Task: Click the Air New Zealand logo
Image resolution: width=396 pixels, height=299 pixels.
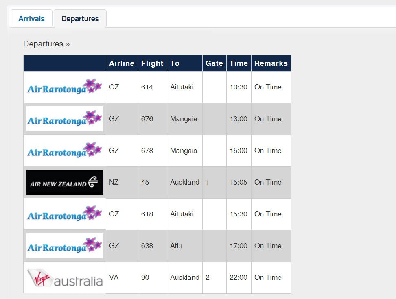Action: pos(64,182)
